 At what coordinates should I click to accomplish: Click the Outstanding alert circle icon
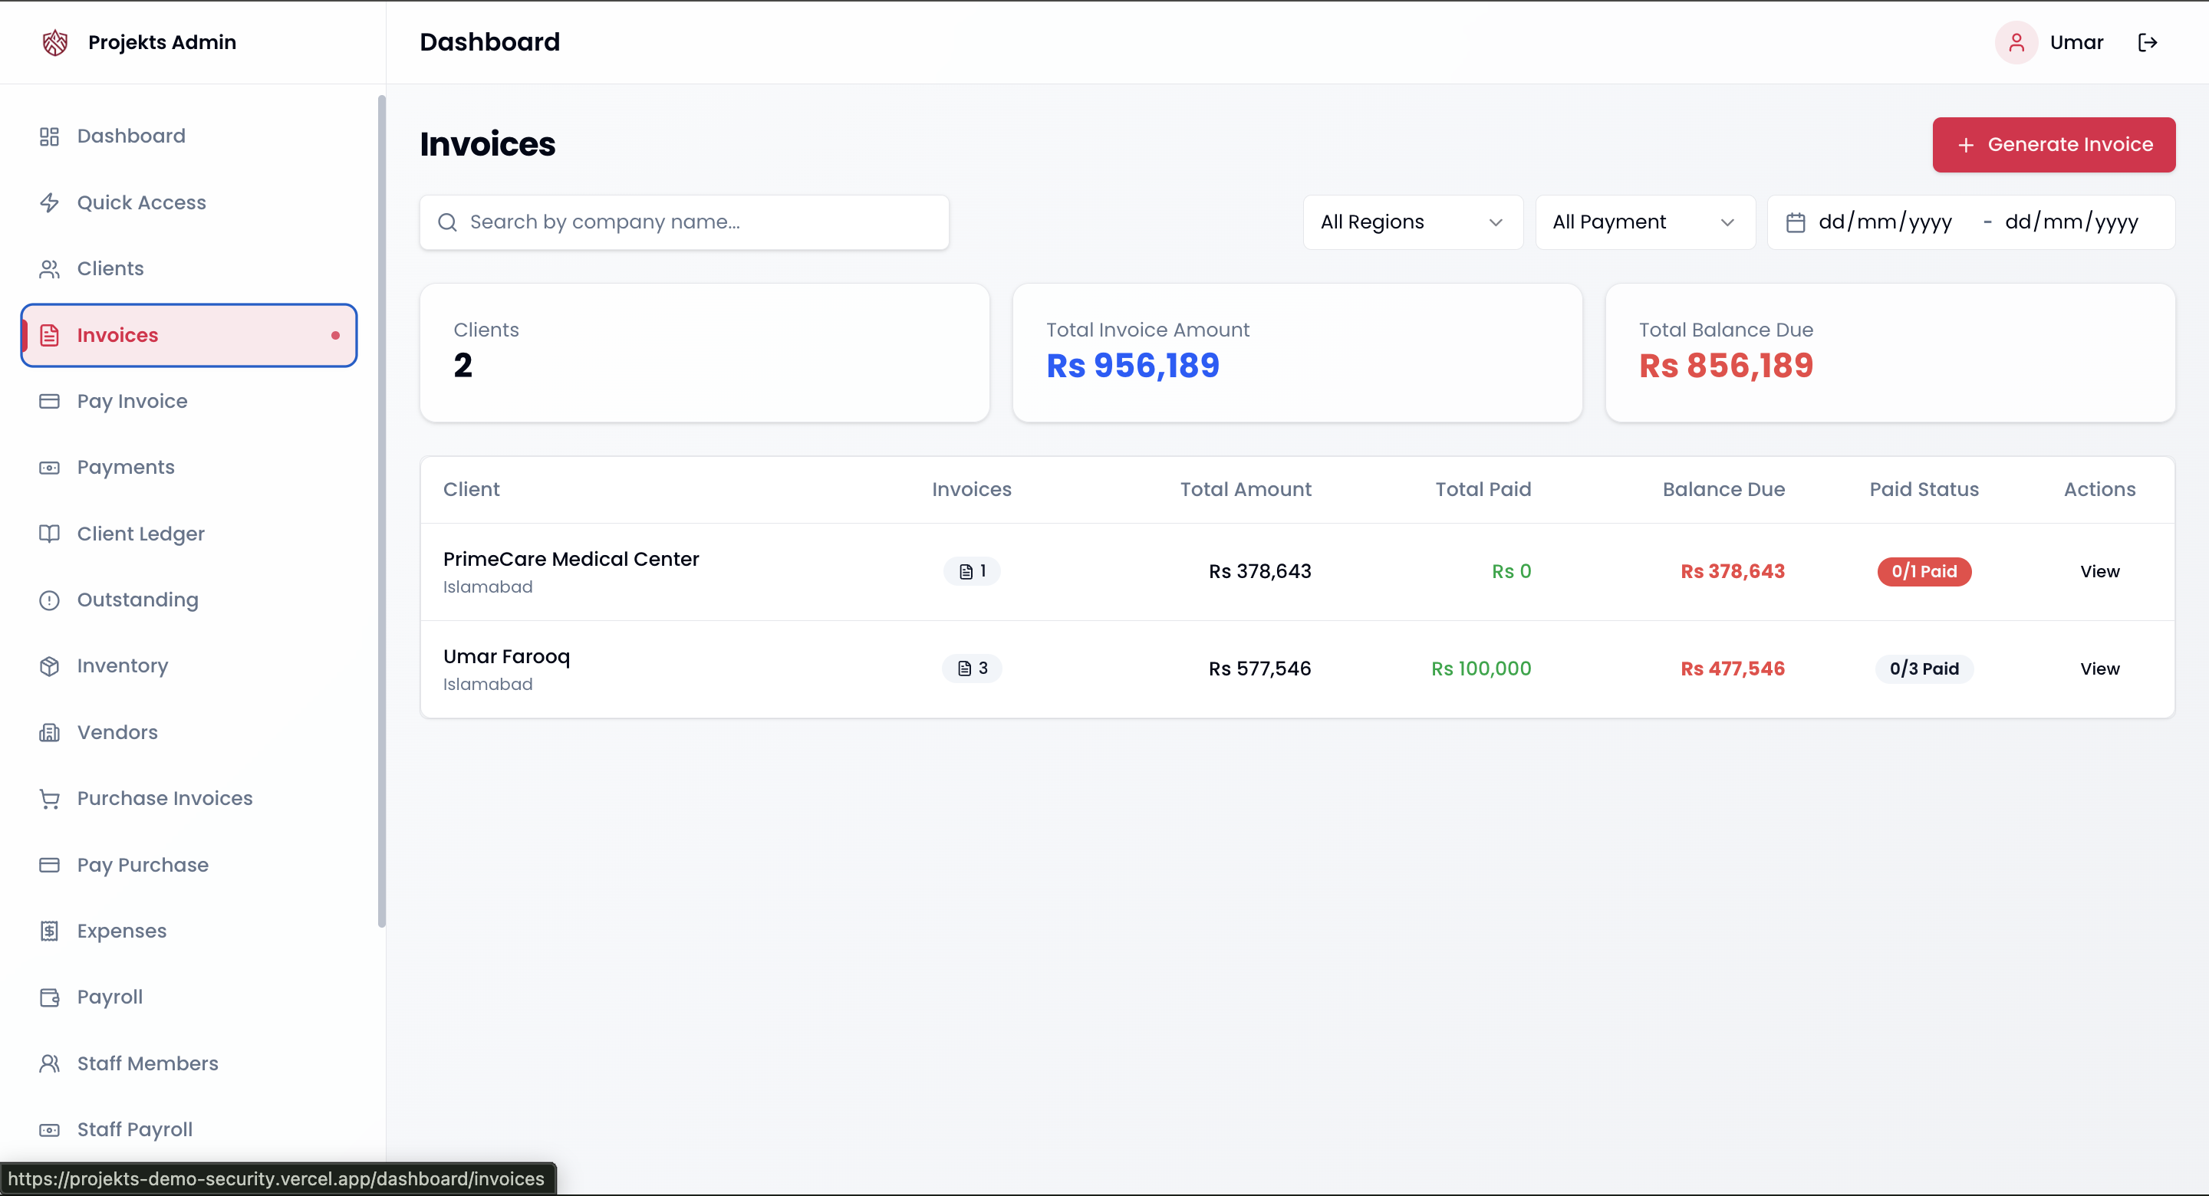(50, 600)
